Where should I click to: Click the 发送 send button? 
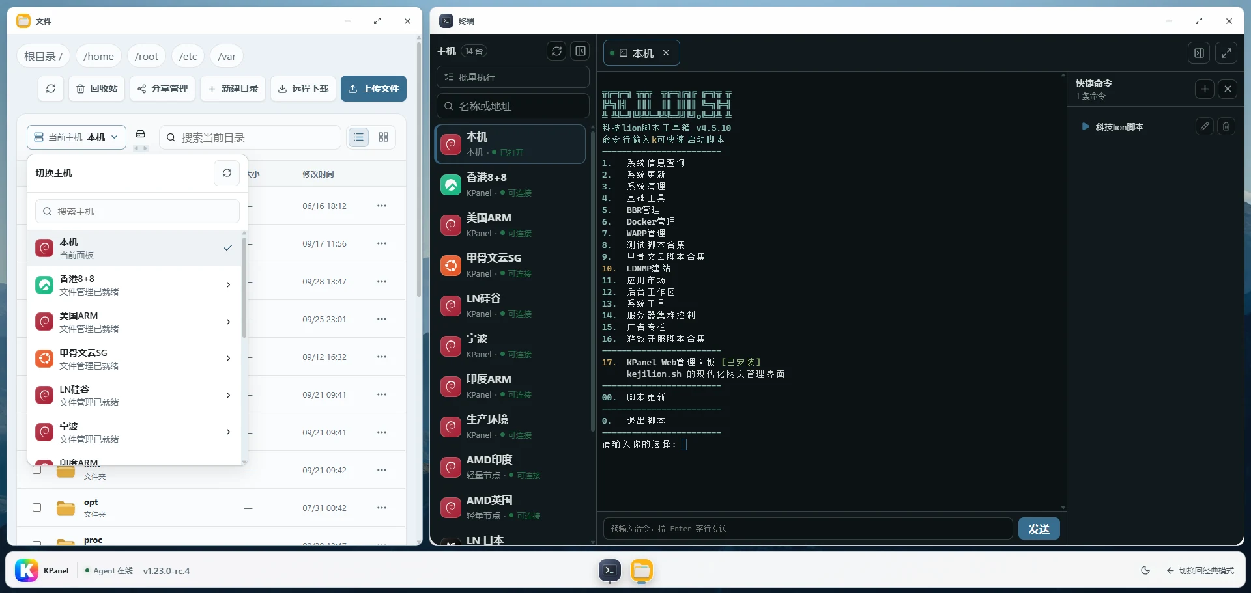point(1039,529)
